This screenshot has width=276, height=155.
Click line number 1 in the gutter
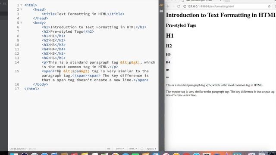[x=18, y=5]
